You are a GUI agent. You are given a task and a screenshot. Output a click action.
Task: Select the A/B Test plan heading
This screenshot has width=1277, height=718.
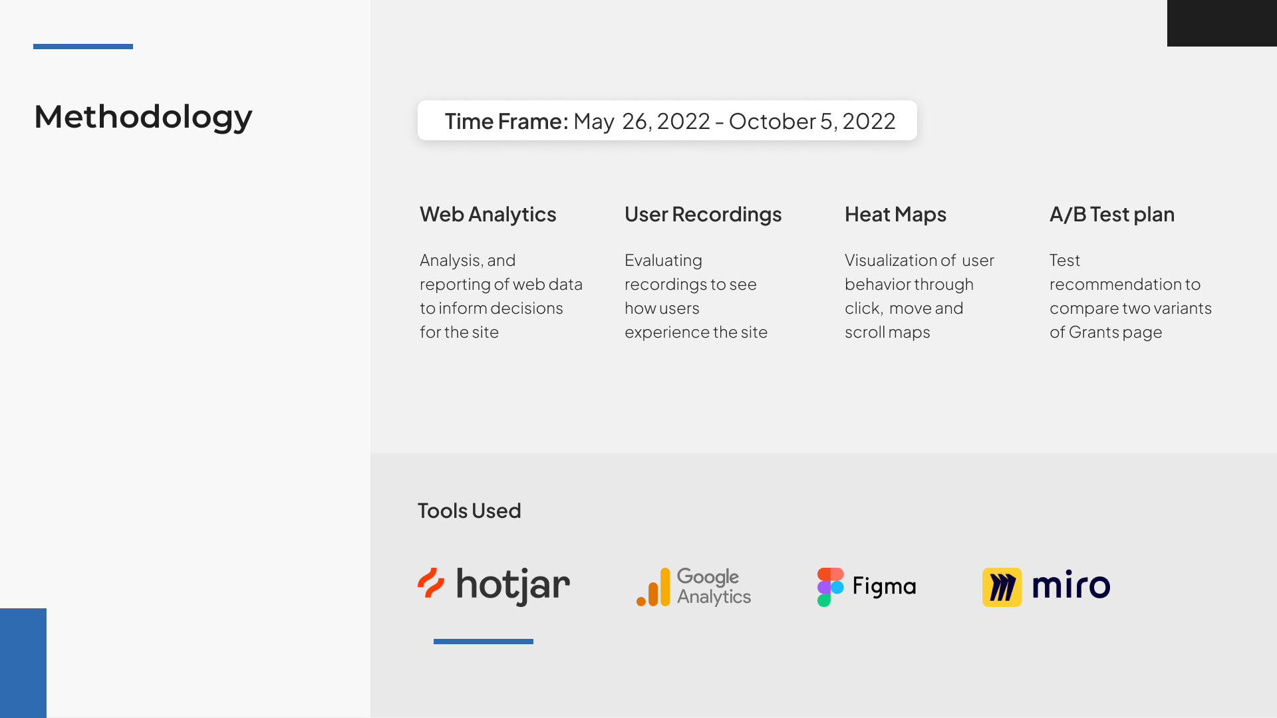[1112, 214]
